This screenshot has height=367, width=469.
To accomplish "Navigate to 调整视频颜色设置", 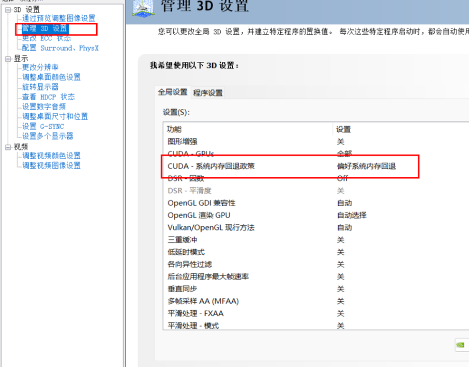I will [x=51, y=156].
